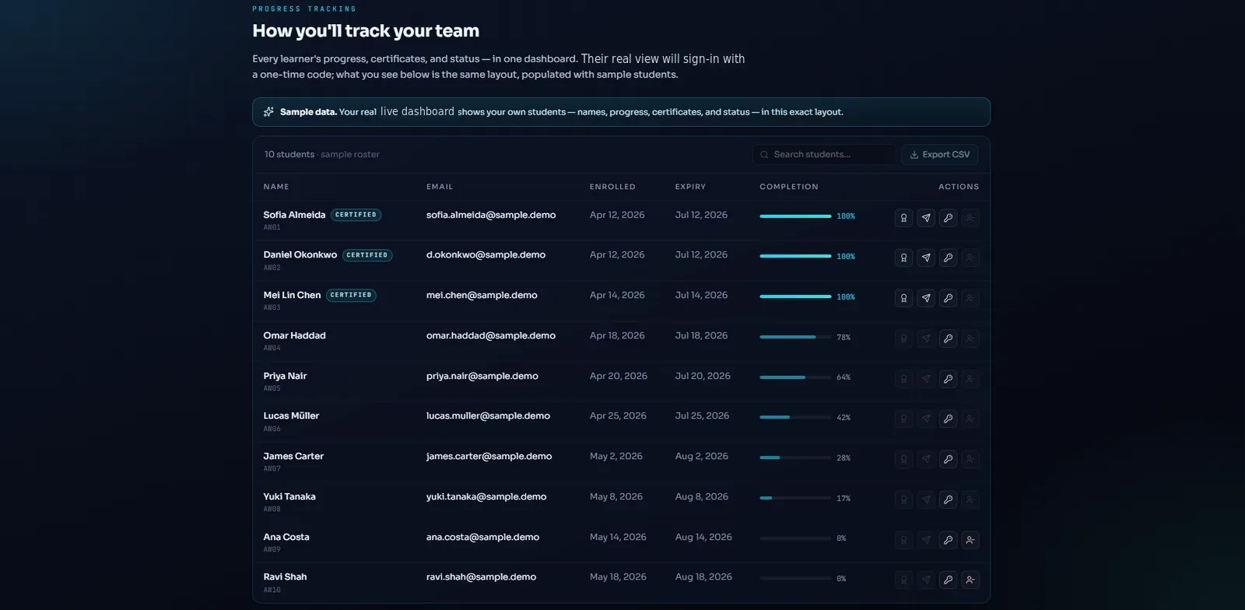The image size is (1245, 610).
Task: Click the "10 students" roster count
Action: tap(289, 154)
